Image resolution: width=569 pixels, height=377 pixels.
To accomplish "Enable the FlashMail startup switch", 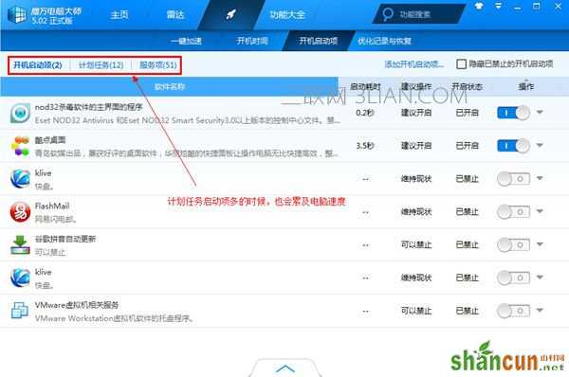I will point(513,211).
